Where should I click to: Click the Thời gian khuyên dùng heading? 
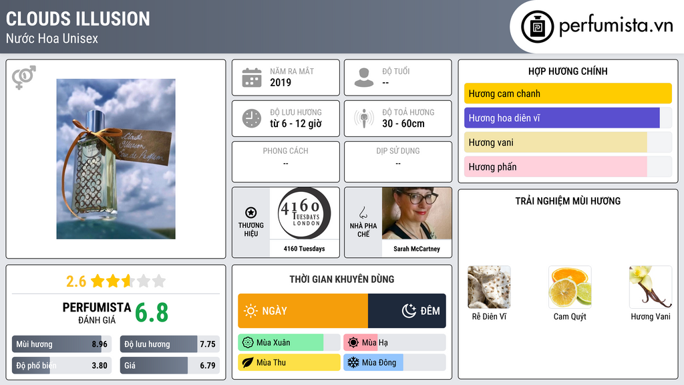point(342,279)
